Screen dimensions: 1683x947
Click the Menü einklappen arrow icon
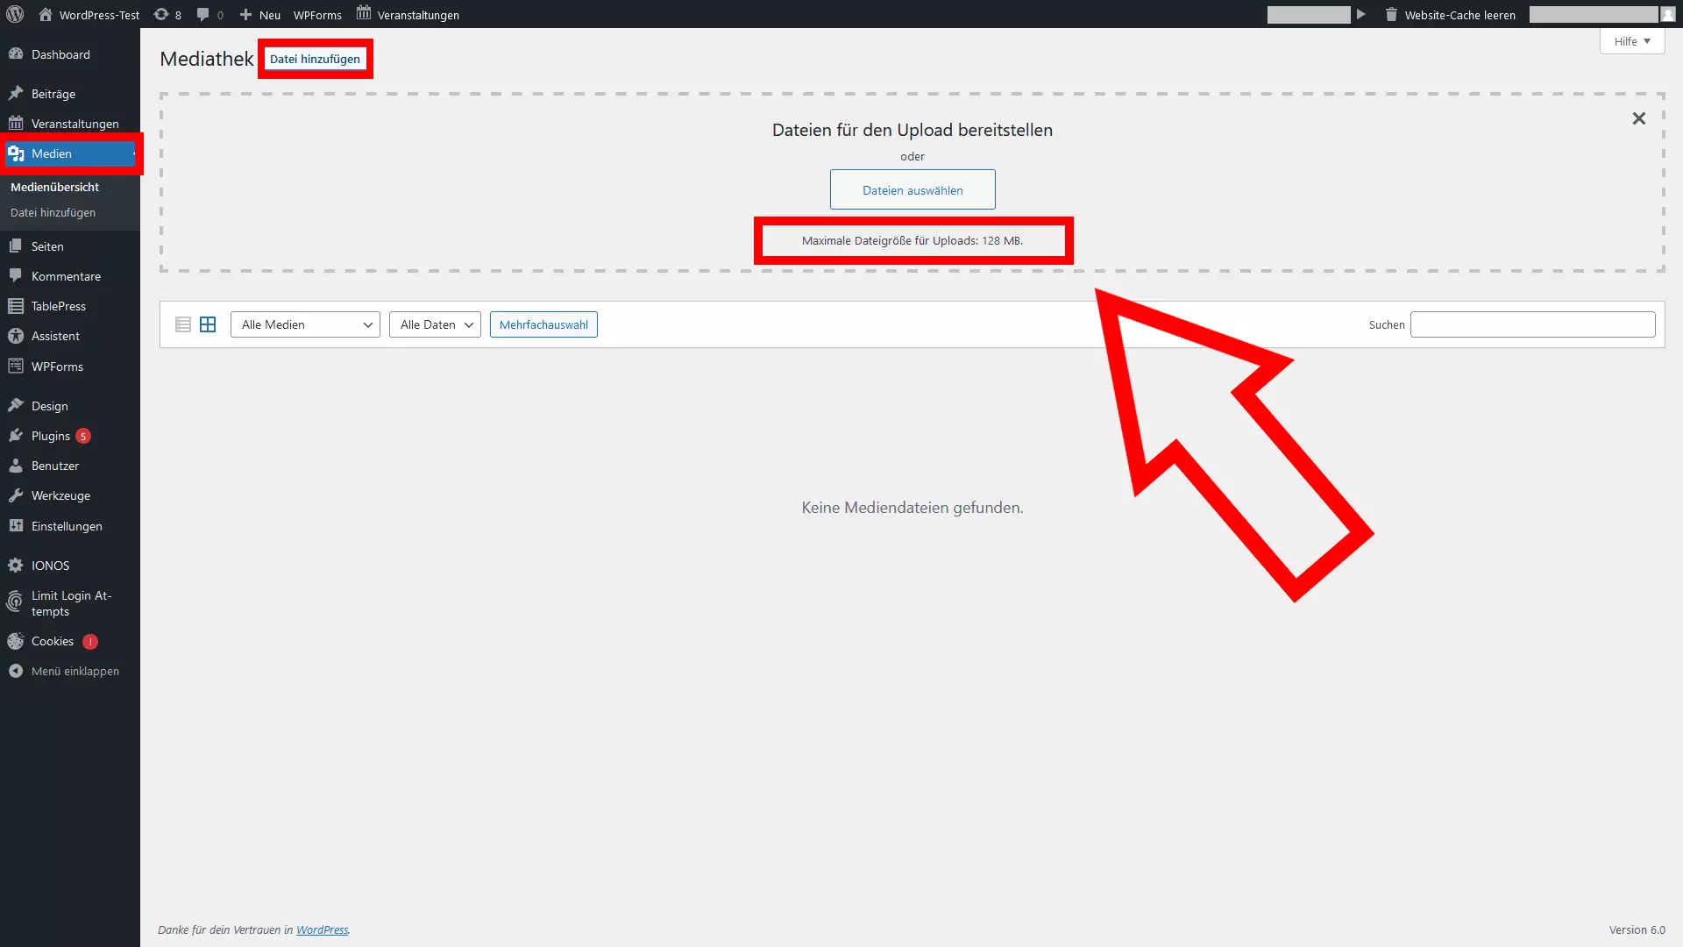[16, 671]
